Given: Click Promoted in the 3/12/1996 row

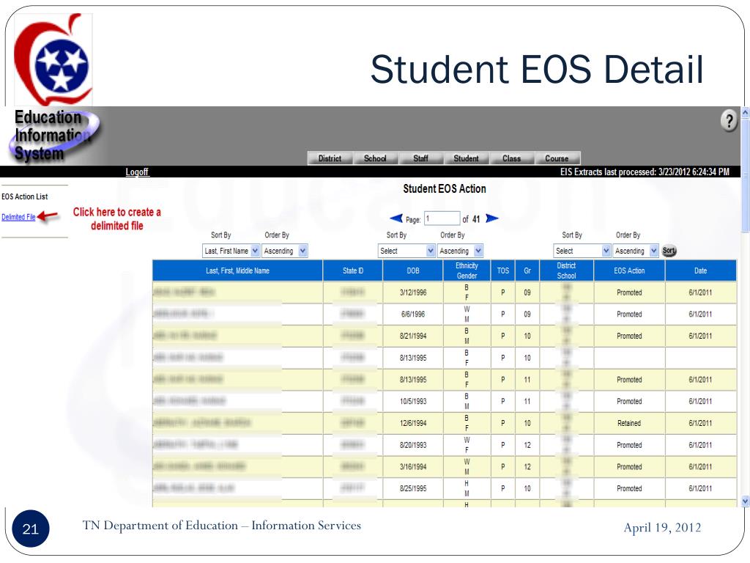Looking at the screenshot, I should (x=629, y=292).
